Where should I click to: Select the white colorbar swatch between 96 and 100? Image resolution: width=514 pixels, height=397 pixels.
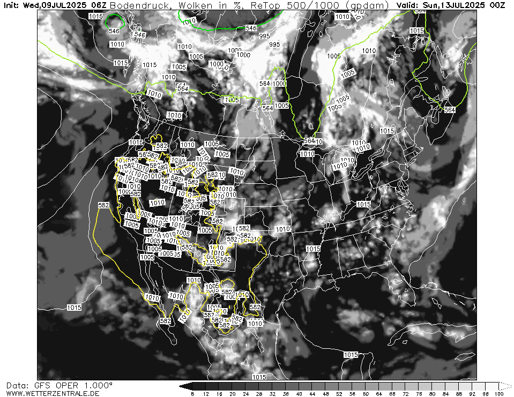coord(493,386)
